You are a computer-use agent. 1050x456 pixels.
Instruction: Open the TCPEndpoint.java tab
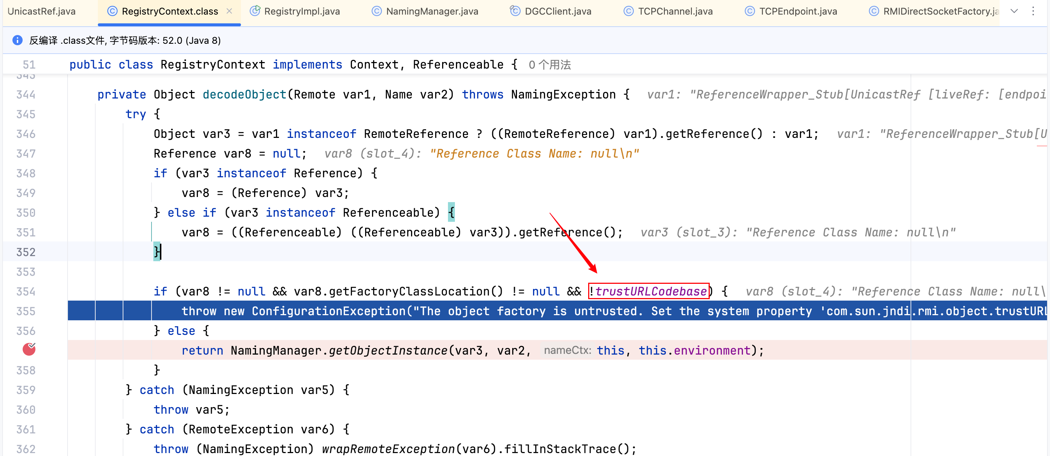click(x=798, y=11)
